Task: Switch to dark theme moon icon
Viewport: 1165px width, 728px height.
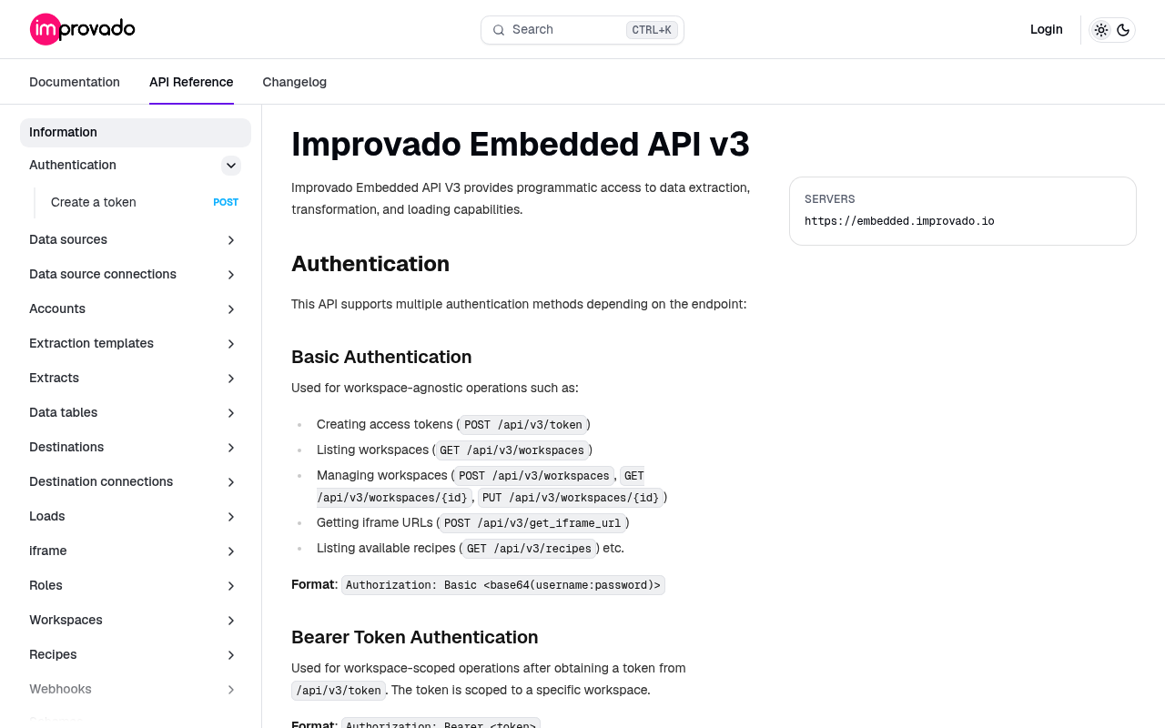Action: (1123, 30)
